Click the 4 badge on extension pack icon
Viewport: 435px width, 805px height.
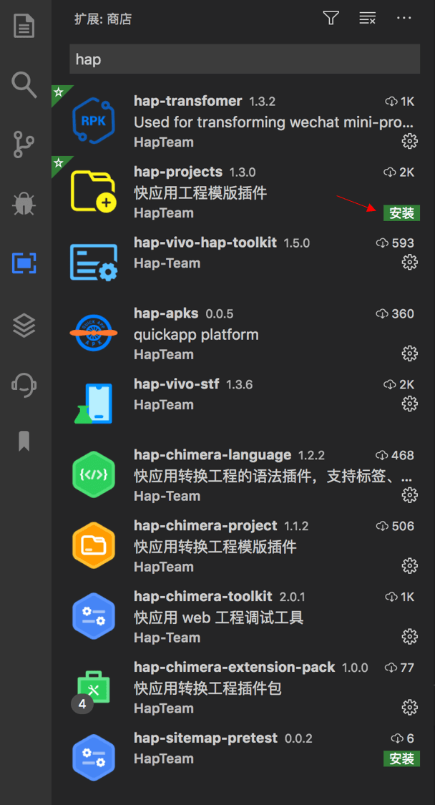(x=82, y=704)
